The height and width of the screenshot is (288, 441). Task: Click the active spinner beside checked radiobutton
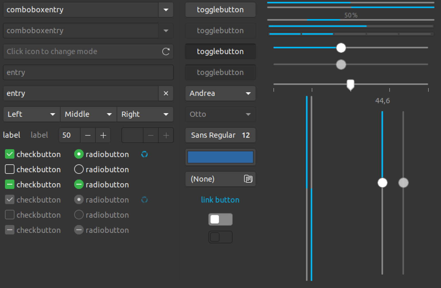(144, 154)
